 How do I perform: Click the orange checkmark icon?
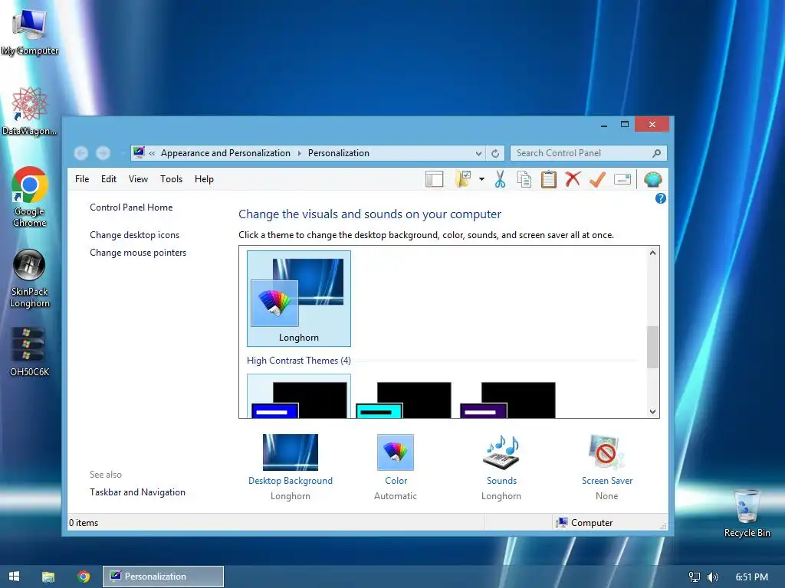pyautogui.click(x=597, y=179)
